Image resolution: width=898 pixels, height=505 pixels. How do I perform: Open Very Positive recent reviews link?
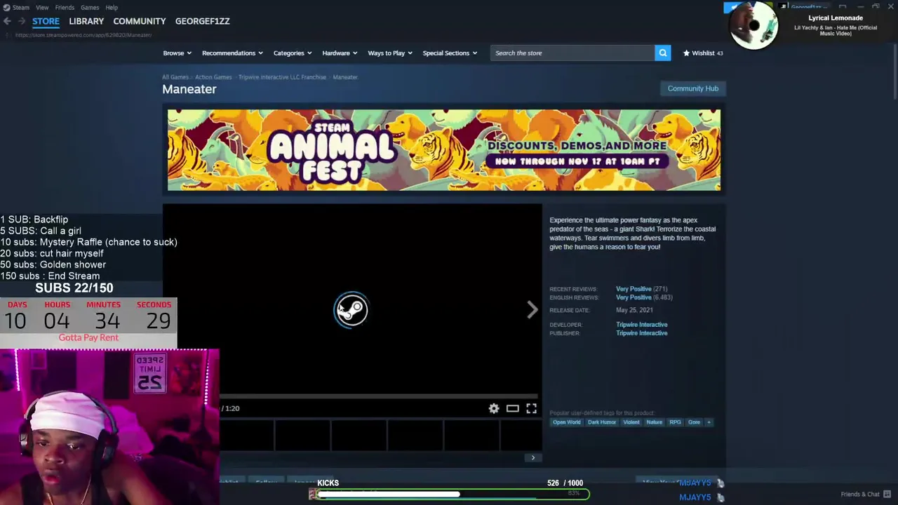[634, 289]
